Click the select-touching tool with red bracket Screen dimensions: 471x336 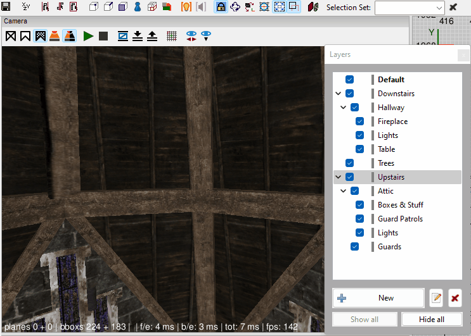click(45, 6)
